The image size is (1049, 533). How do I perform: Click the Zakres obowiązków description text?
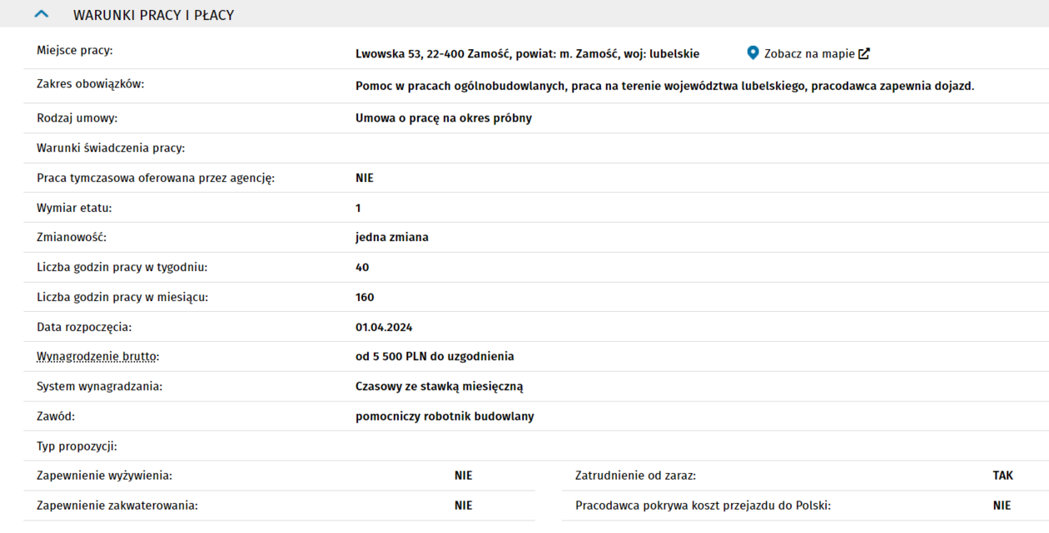(x=664, y=86)
